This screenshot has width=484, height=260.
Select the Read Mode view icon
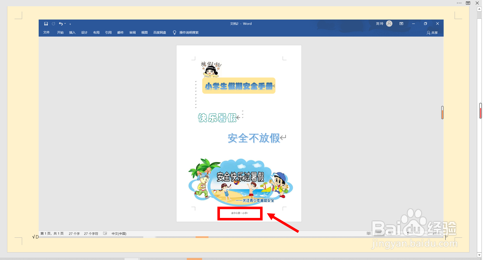pos(368,233)
